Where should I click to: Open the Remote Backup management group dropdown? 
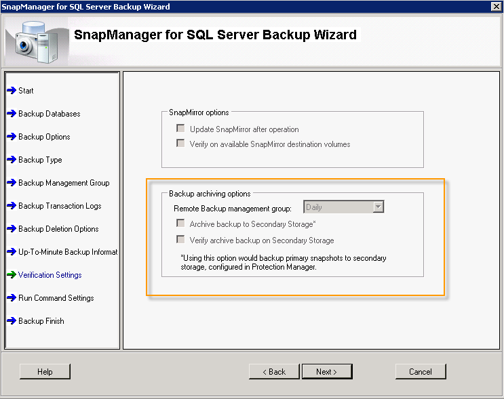coord(379,207)
